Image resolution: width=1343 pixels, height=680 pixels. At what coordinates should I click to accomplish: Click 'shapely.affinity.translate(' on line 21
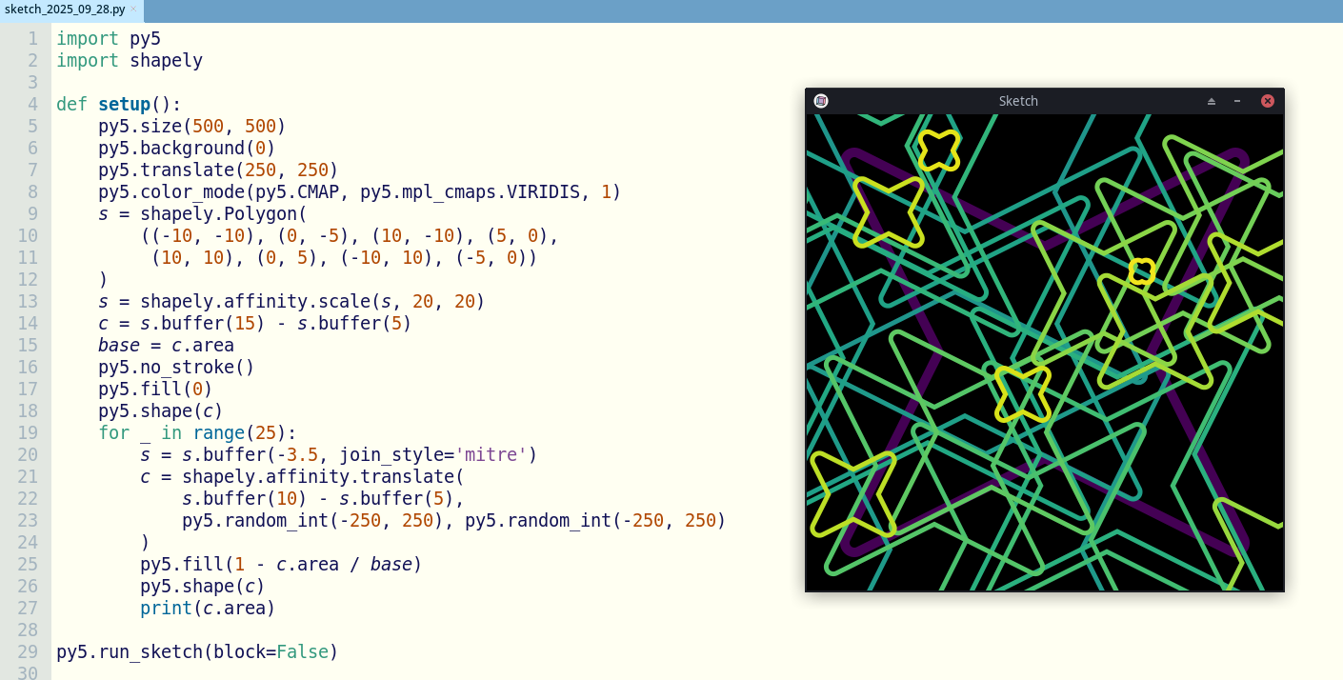(323, 476)
